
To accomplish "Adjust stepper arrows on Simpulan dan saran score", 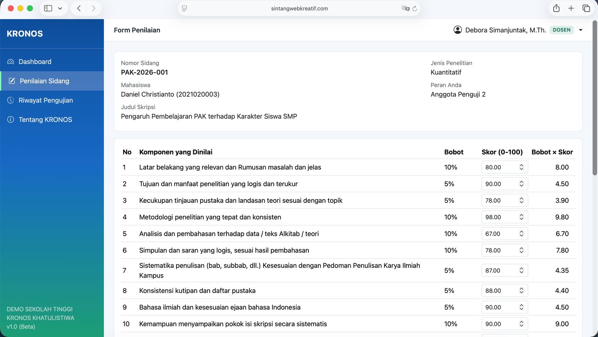I will pos(522,250).
